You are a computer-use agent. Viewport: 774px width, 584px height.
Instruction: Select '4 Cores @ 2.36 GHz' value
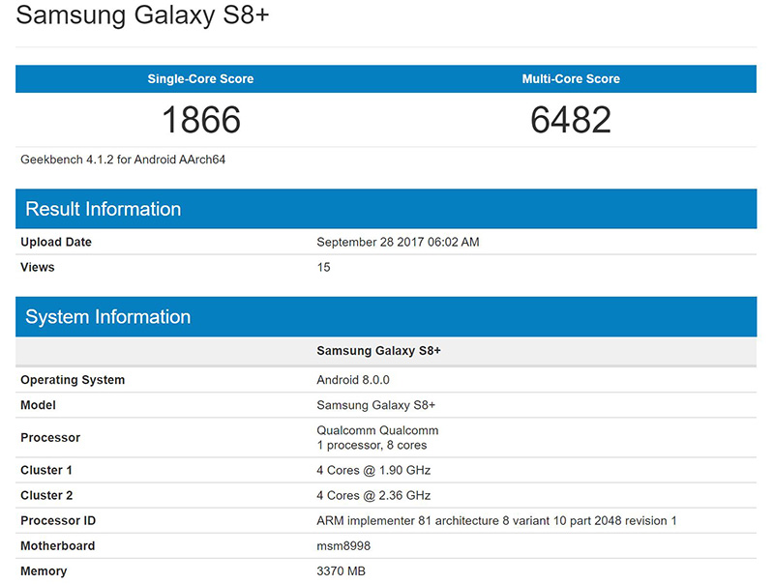tap(373, 495)
